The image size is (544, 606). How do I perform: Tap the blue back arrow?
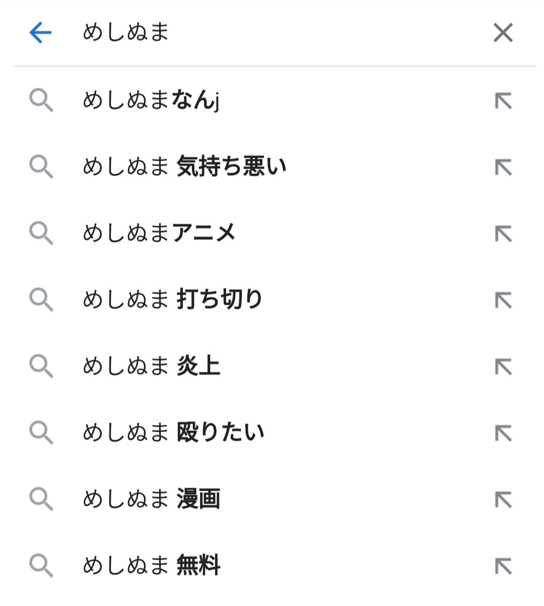click(40, 33)
